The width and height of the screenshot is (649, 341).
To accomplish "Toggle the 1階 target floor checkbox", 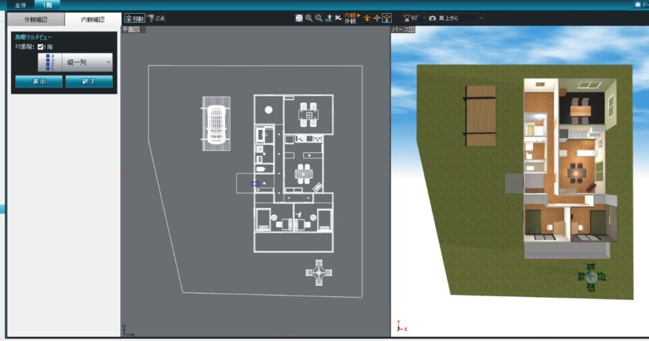I will [x=41, y=47].
